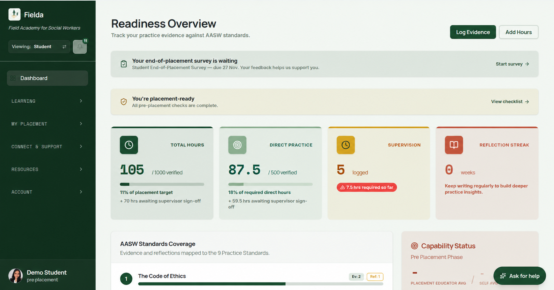Open the Dashboard menu item
This screenshot has width=554, height=290.
tap(47, 78)
